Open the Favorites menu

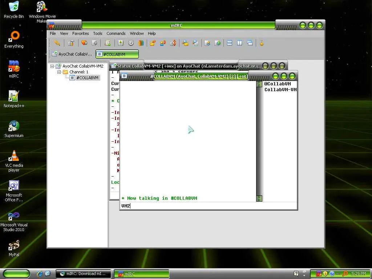[x=80, y=33]
